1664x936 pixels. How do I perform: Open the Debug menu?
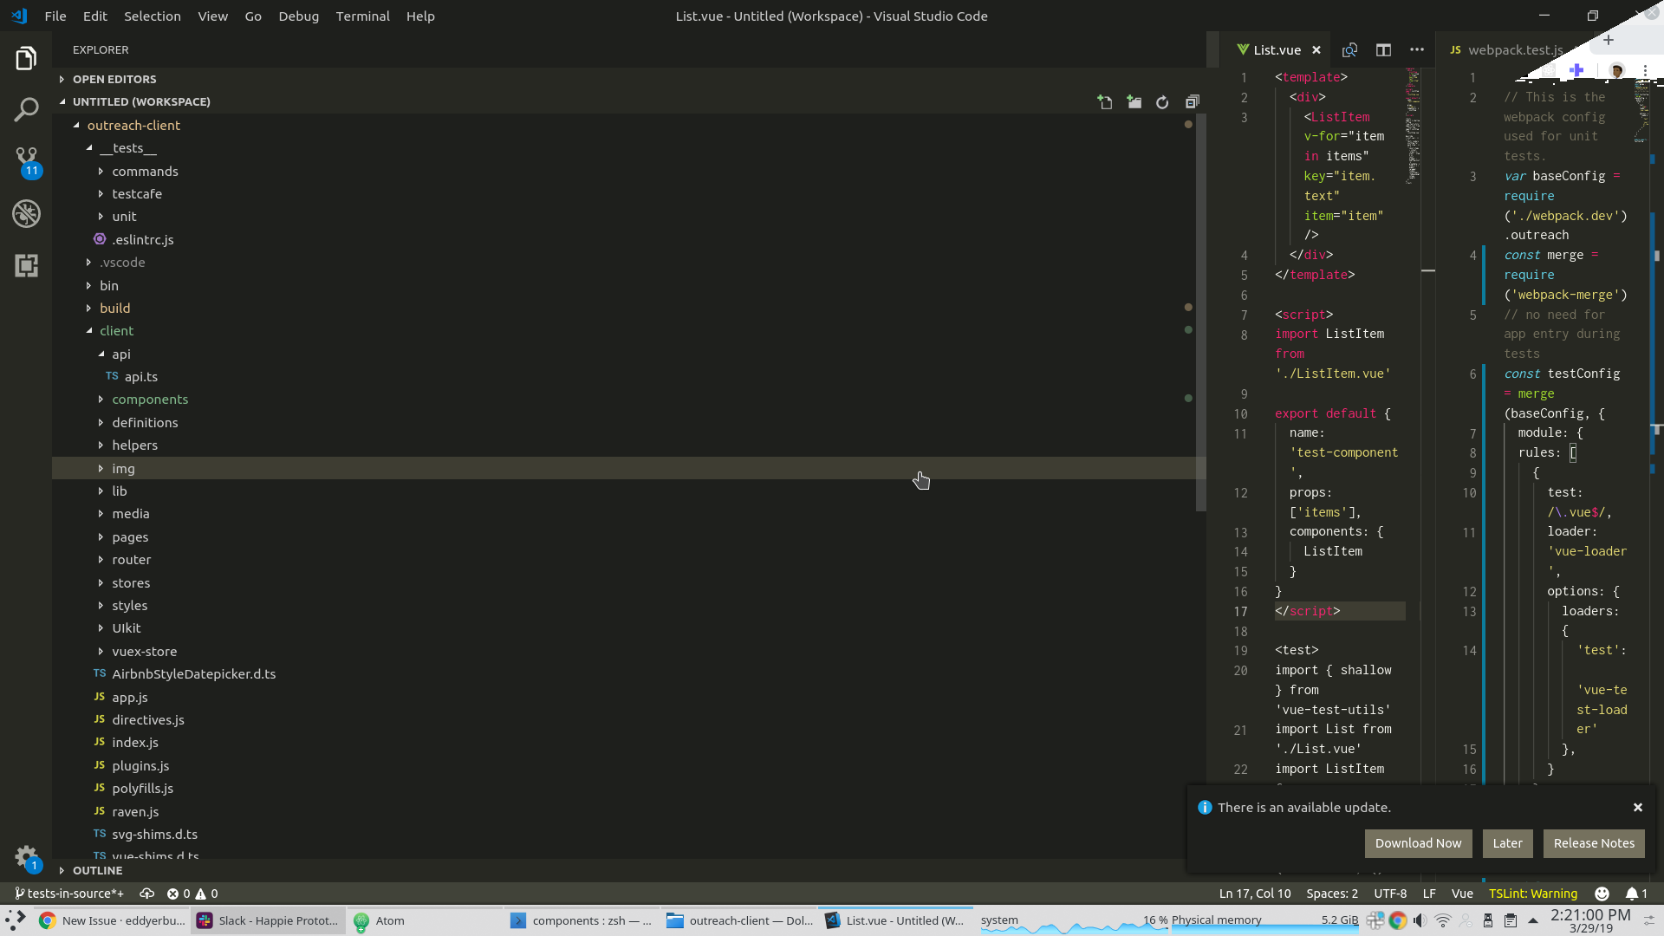(299, 16)
